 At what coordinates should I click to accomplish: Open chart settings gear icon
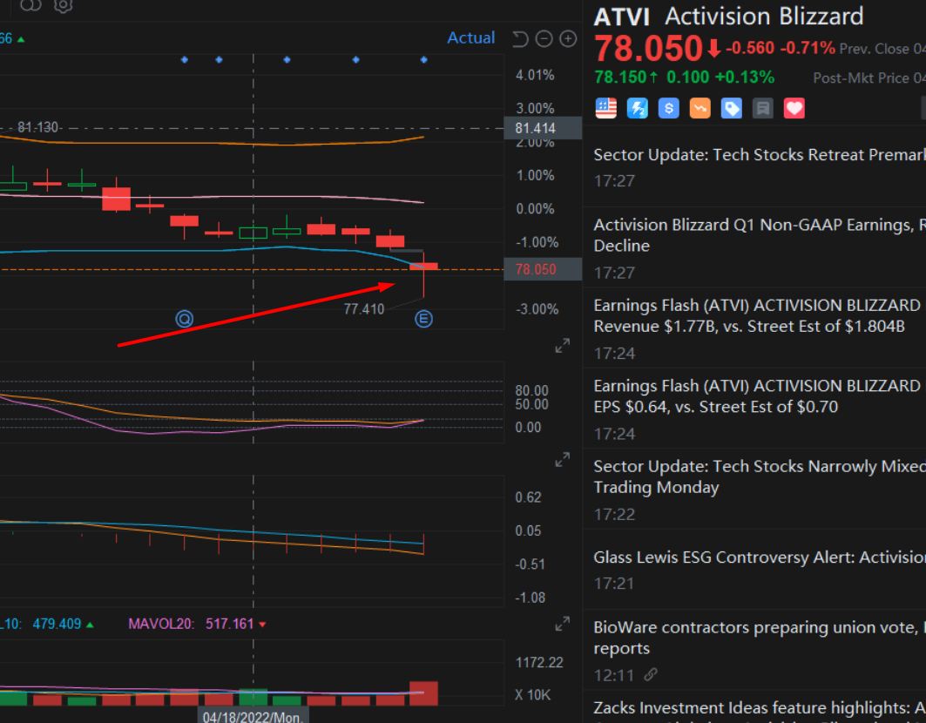[64, 5]
